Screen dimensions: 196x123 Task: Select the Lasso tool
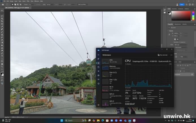[2, 16]
